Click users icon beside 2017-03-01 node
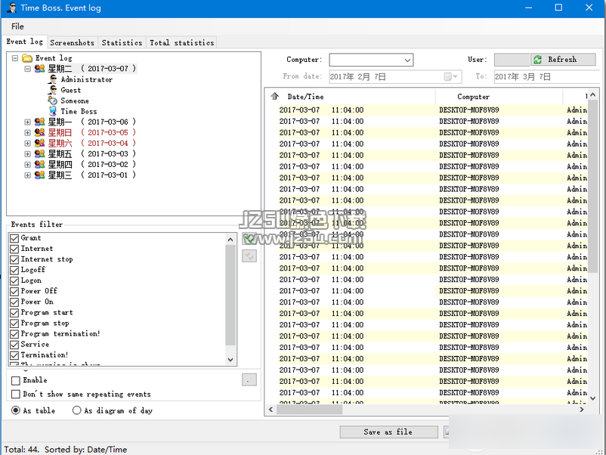 coord(39,175)
